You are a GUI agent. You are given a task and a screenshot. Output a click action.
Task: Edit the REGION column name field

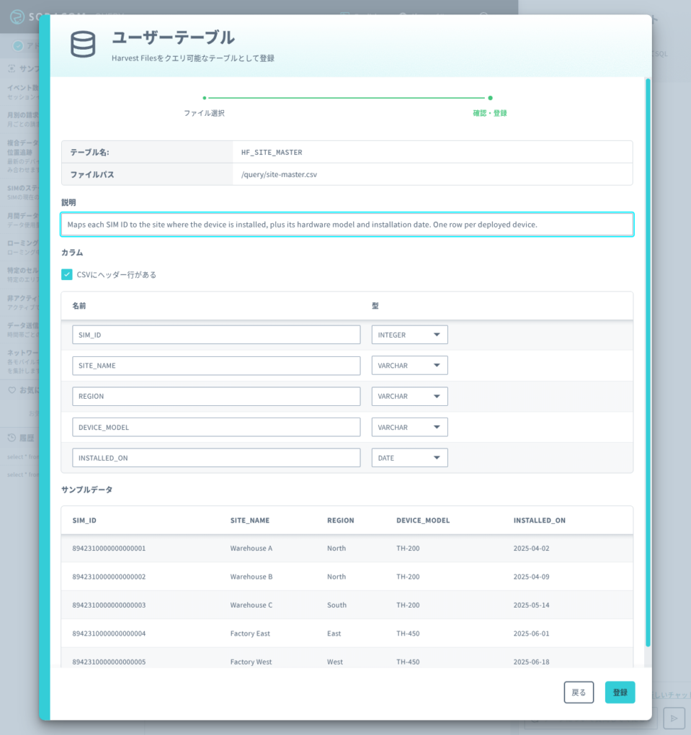(216, 397)
